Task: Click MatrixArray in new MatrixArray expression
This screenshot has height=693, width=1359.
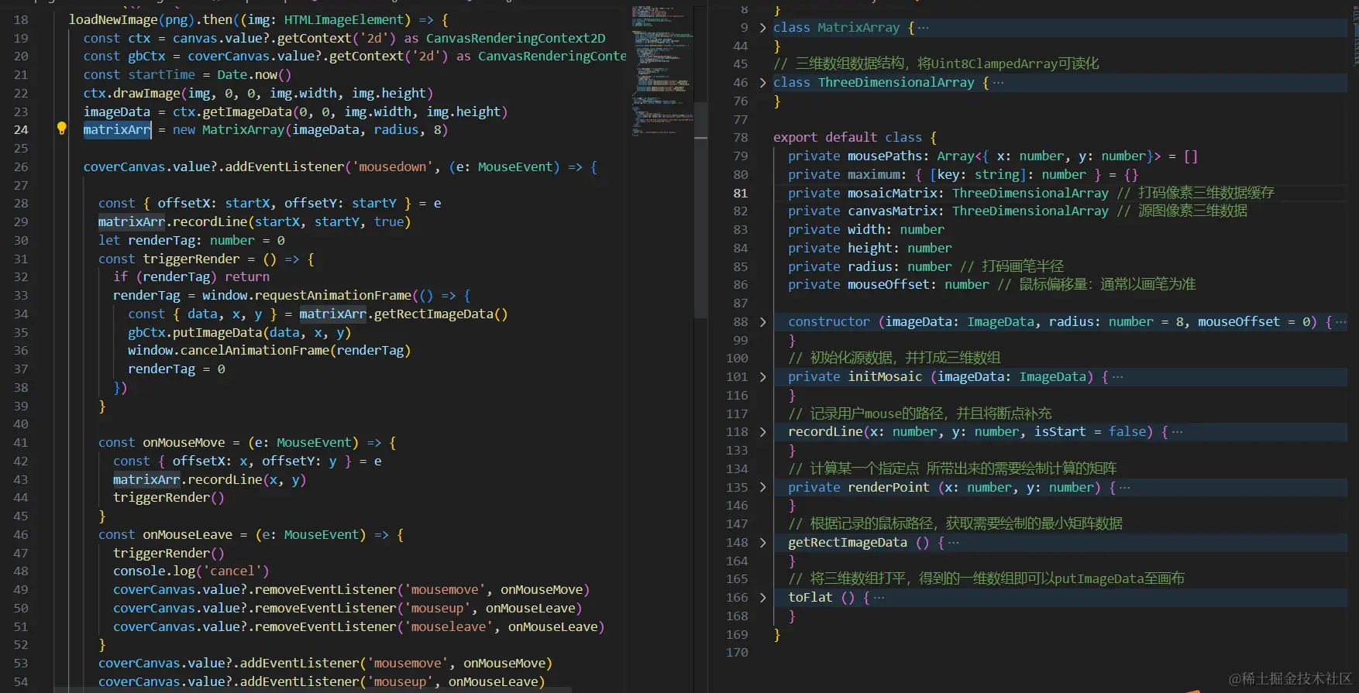Action: (243, 130)
